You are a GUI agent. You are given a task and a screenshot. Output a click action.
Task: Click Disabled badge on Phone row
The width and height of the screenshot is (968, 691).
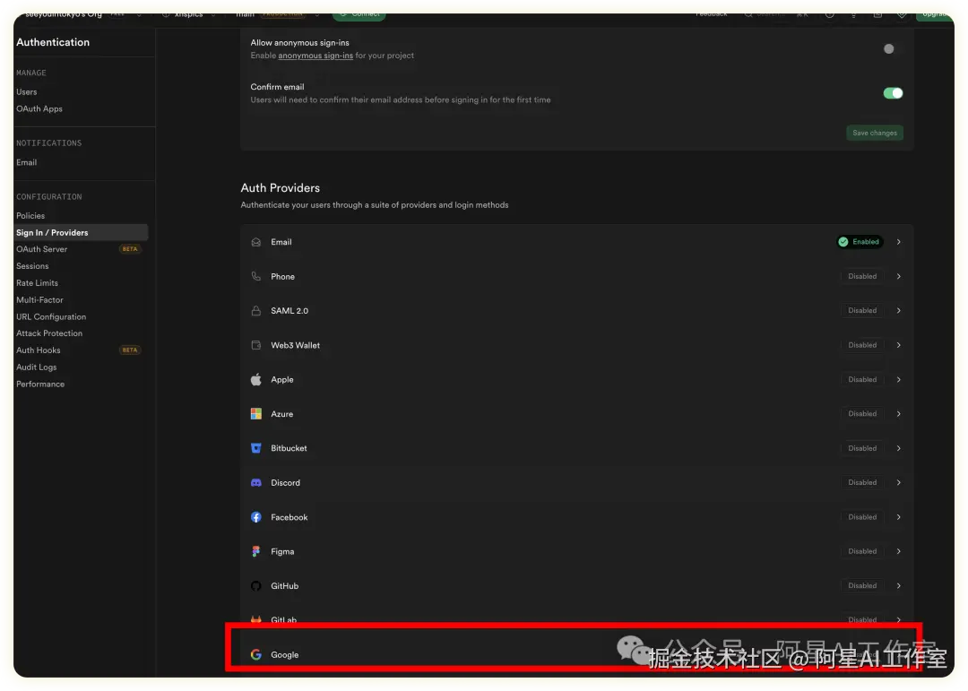pos(862,276)
